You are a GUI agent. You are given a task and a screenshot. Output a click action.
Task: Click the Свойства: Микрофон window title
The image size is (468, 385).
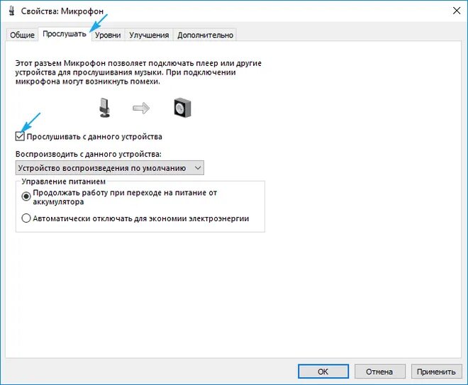pyautogui.click(x=62, y=11)
